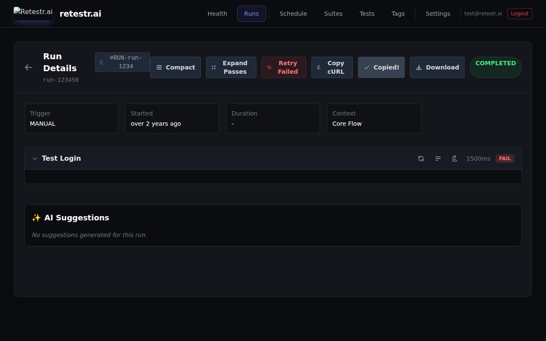Click the Copied! confirmation button
Image resolution: width=546 pixels, height=341 pixels.
(381, 67)
